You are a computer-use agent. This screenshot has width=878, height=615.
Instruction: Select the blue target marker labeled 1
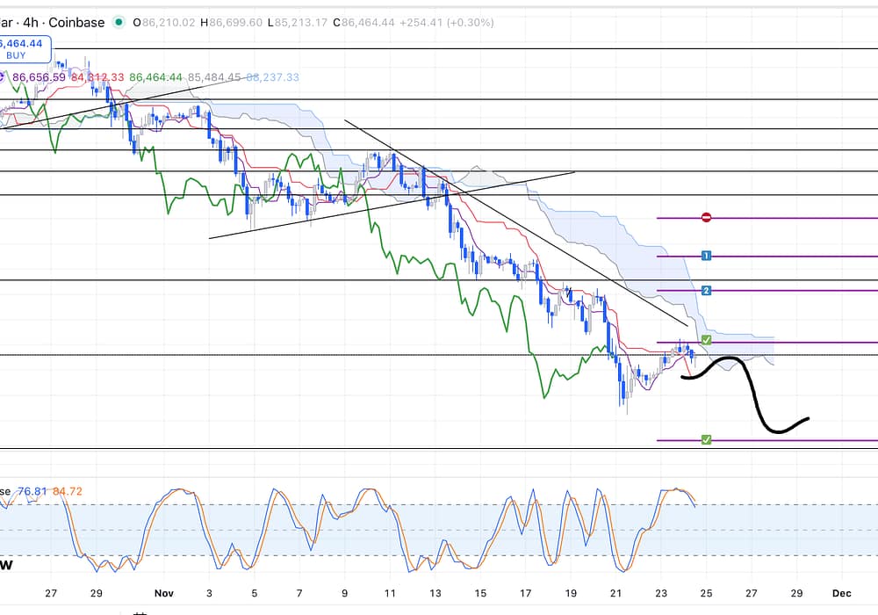706,256
